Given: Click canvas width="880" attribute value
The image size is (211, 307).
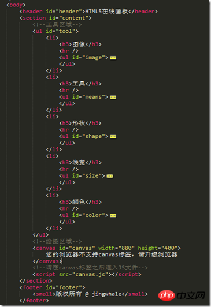Looking at the screenshot, I should tap(127, 248).
